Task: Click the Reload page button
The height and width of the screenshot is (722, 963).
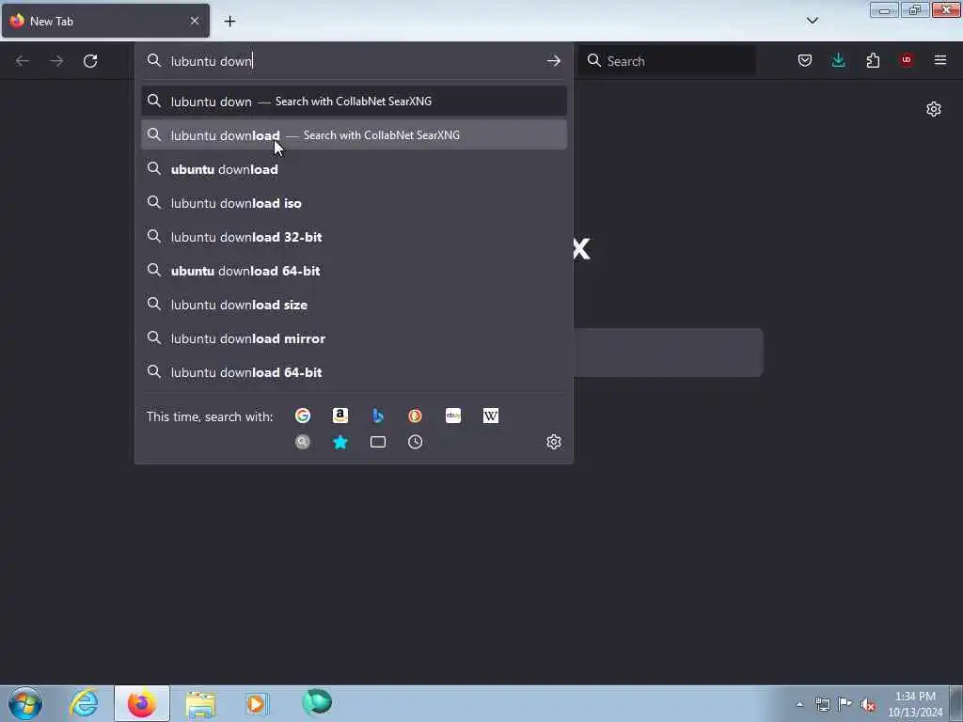Action: pos(90,61)
